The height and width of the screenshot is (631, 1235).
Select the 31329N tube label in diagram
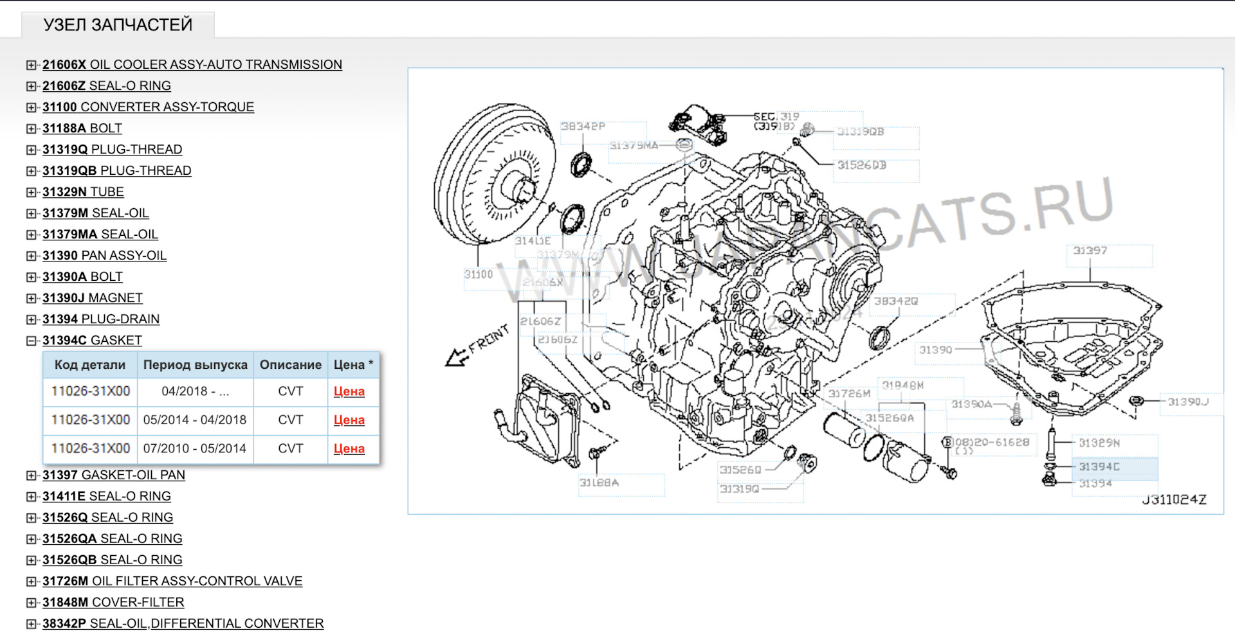click(1099, 443)
